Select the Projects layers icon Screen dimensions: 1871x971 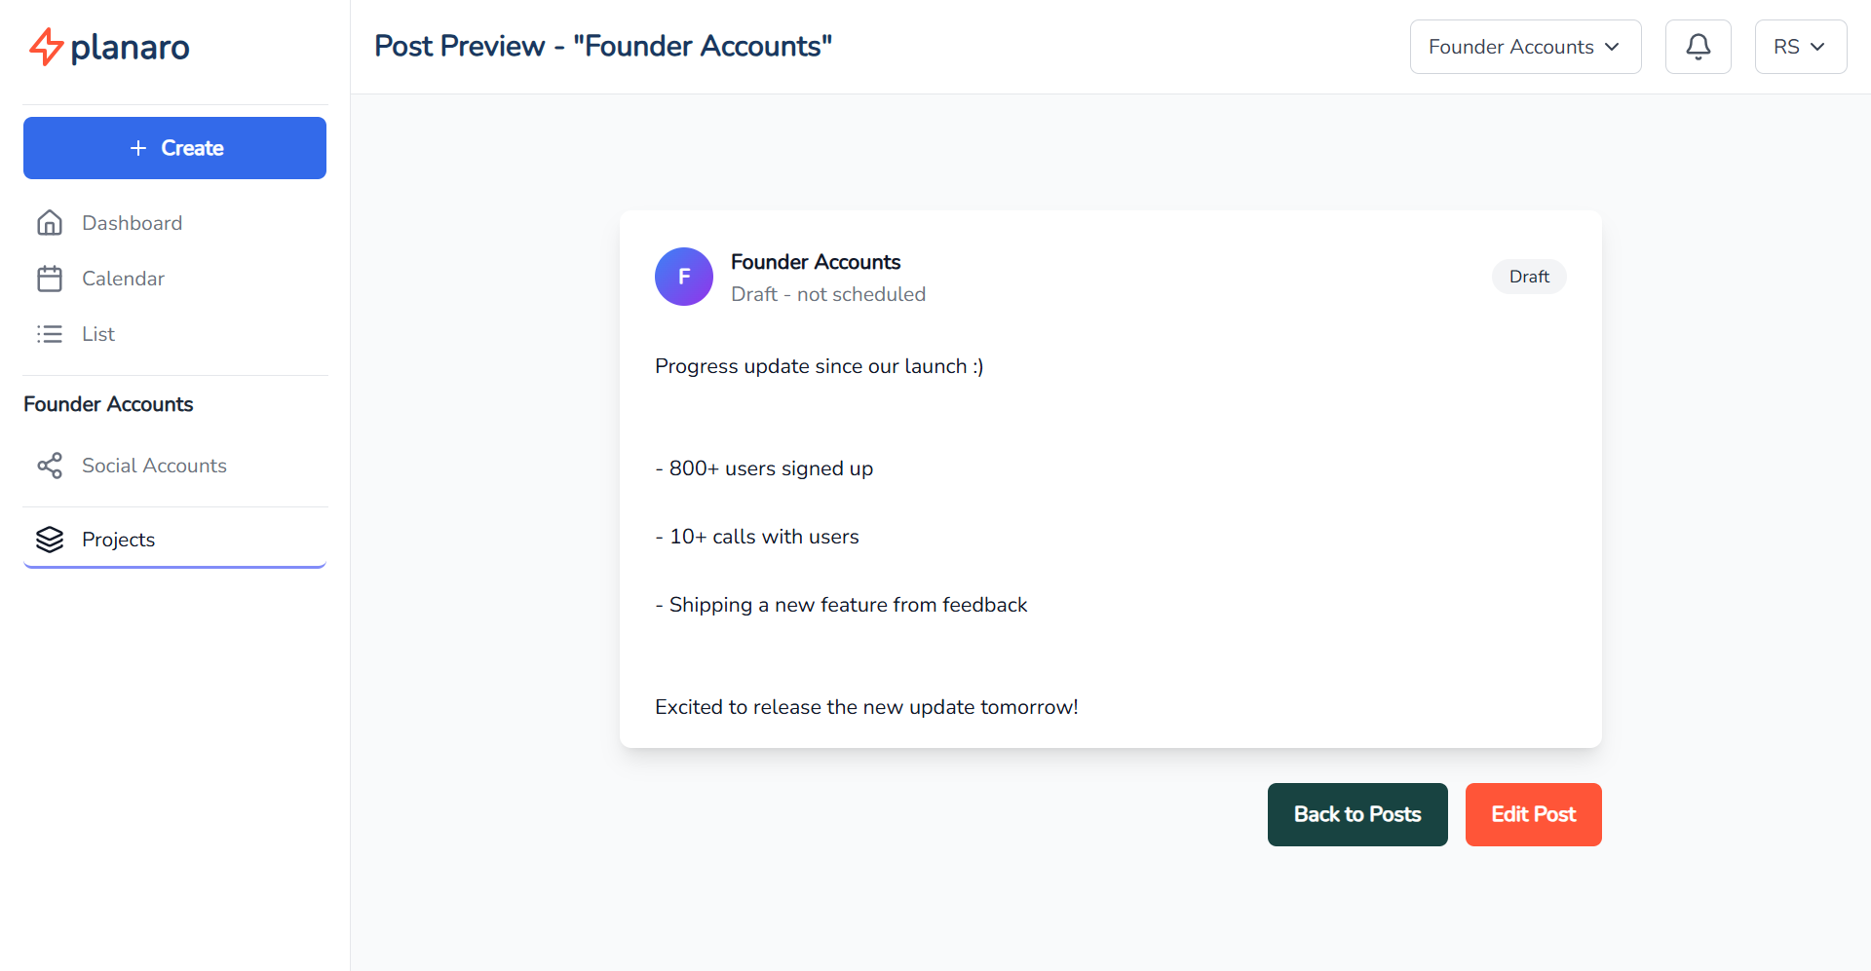50,539
